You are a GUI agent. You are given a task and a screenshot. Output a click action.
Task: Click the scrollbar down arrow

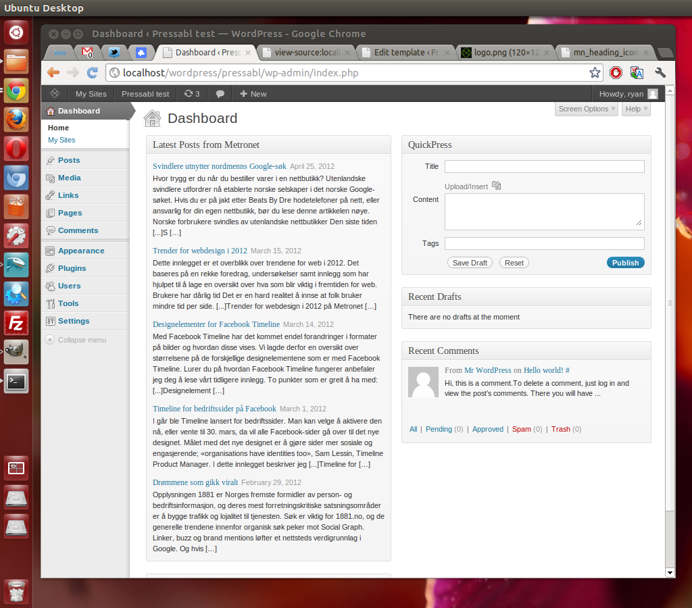pos(670,573)
